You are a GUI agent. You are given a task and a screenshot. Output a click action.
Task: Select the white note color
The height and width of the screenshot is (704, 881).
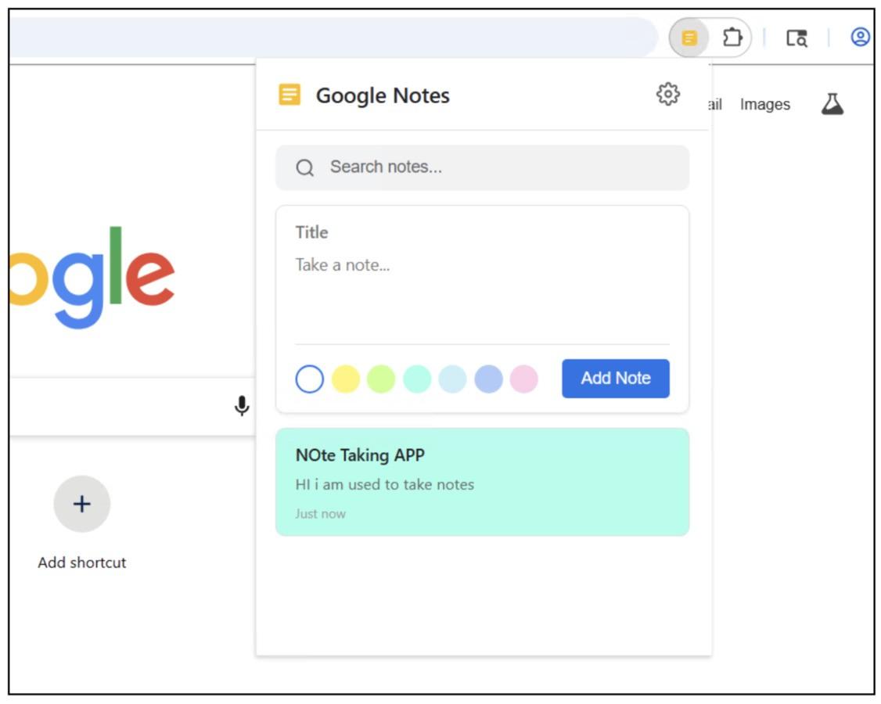[310, 379]
